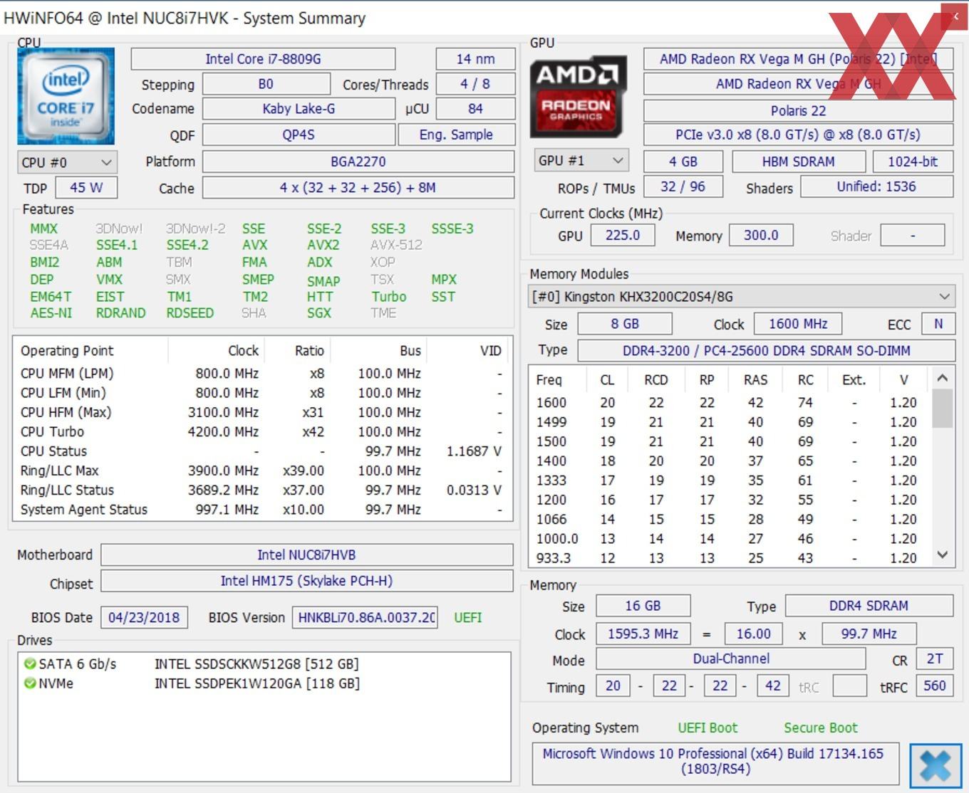
Task: Click the Intel Core i7-8809G name field
Action: click(263, 59)
